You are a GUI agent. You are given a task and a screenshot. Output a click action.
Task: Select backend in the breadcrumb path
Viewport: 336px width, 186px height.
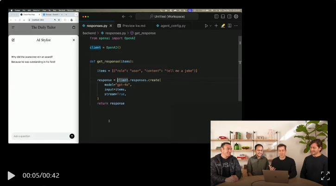tap(89, 33)
